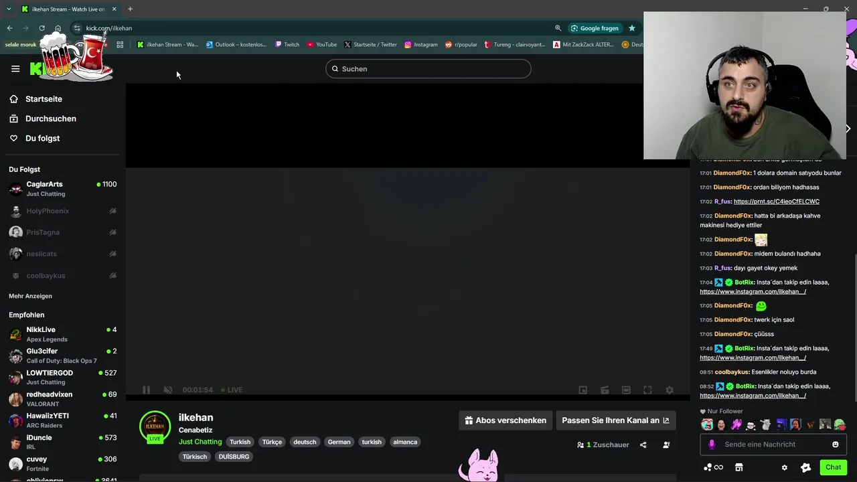Screen dimensions: 857x482
Task: Select the almanca tag
Action: tap(405, 442)
